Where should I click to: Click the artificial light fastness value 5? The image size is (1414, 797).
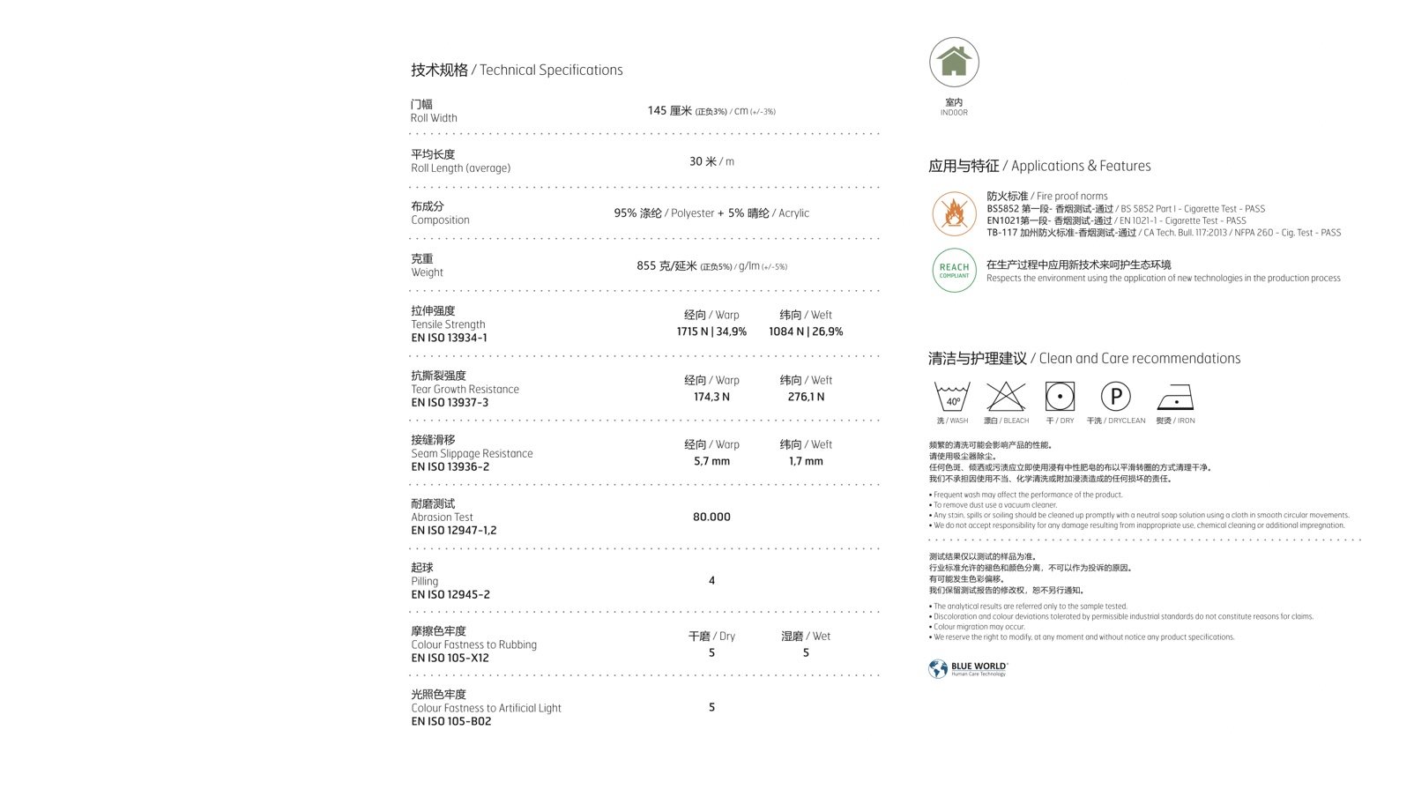point(711,707)
